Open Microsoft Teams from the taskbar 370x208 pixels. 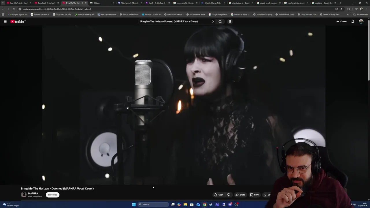click(x=217, y=205)
